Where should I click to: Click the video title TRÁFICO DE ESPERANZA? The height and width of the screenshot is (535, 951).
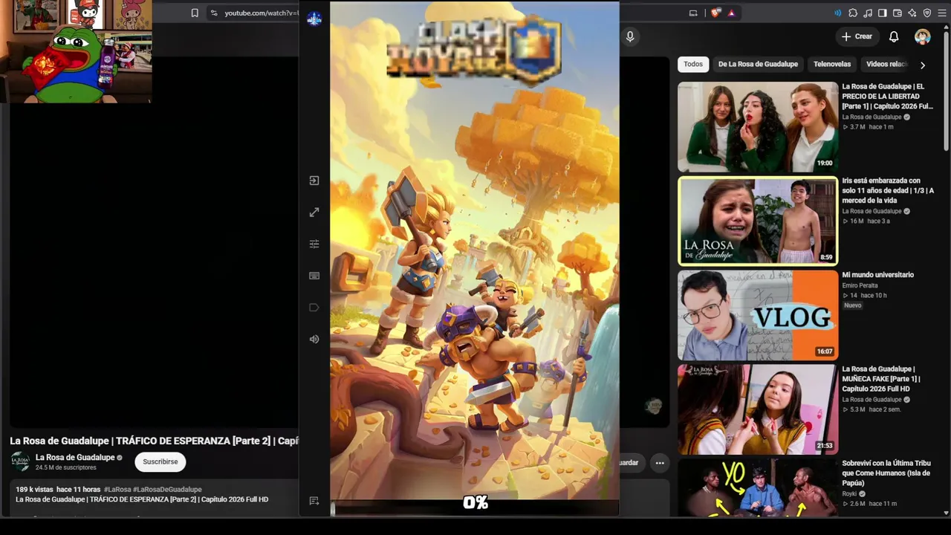154,441
